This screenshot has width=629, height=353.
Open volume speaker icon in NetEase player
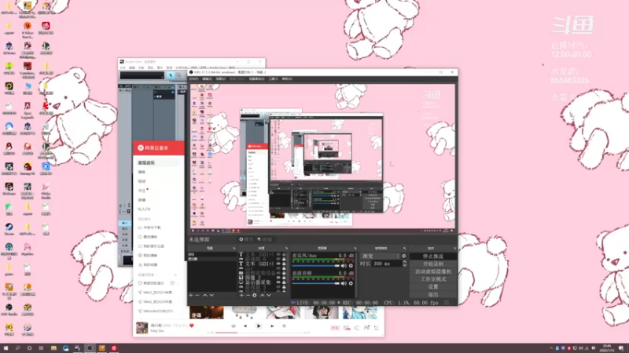point(357,328)
